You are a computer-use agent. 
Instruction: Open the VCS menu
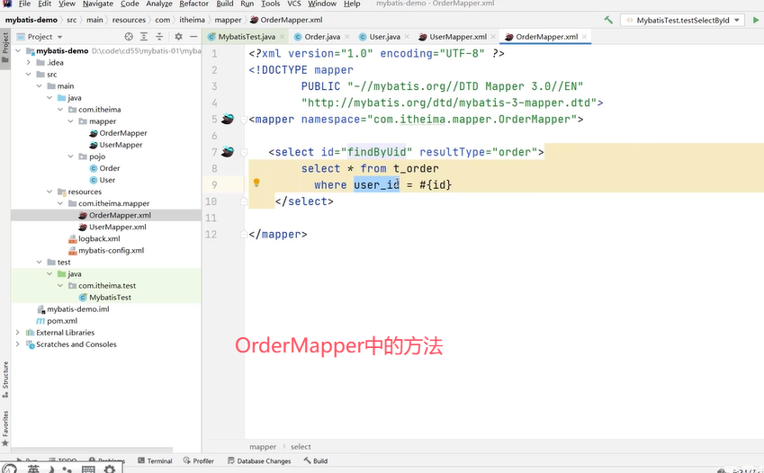[x=293, y=4]
